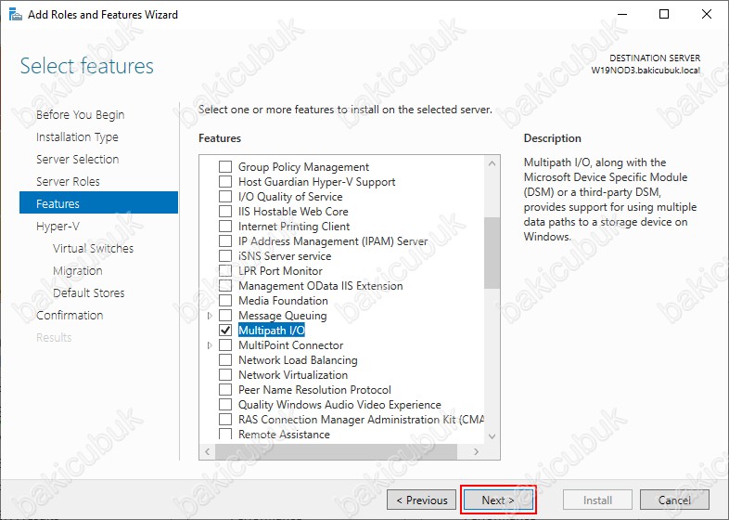Screen dimensions: 729x520
Task: Click the Previous button
Action: click(421, 500)
